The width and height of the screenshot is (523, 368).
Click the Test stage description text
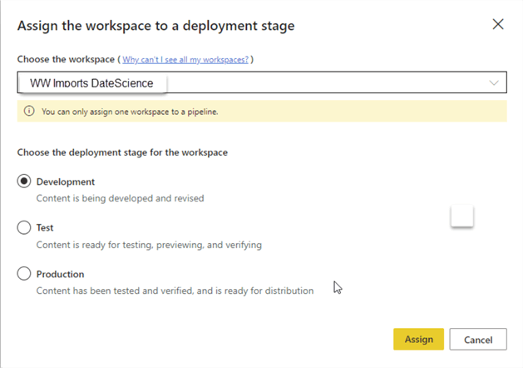tap(149, 245)
